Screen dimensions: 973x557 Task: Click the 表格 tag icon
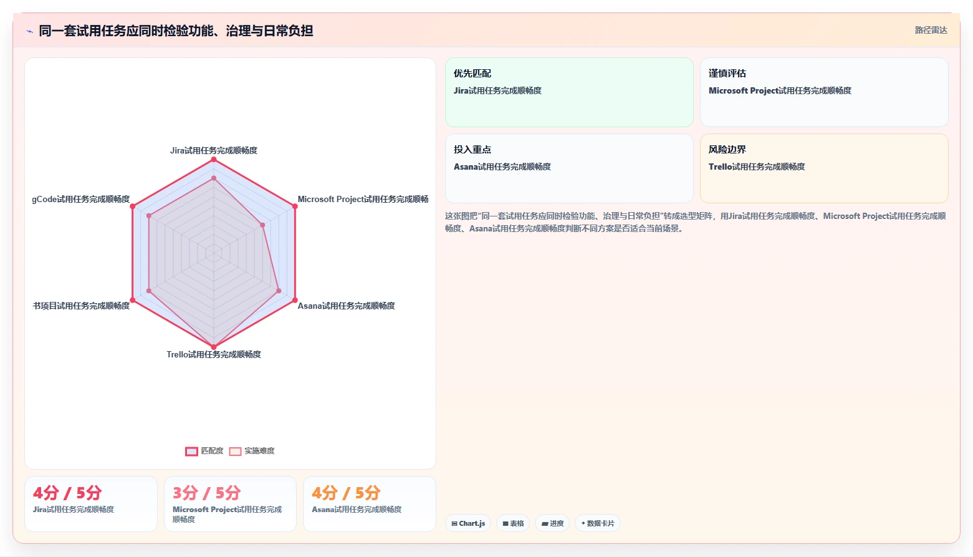click(x=506, y=524)
